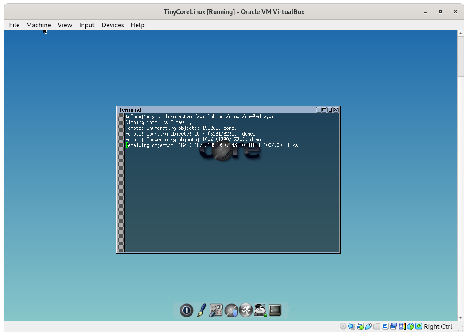Click the Run Program running-man icon
Screen dimensions: 468x336
pyautogui.click(x=246, y=310)
